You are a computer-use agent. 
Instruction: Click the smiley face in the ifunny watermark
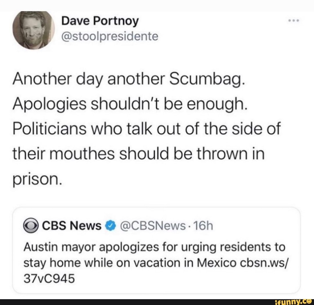(309, 302)
